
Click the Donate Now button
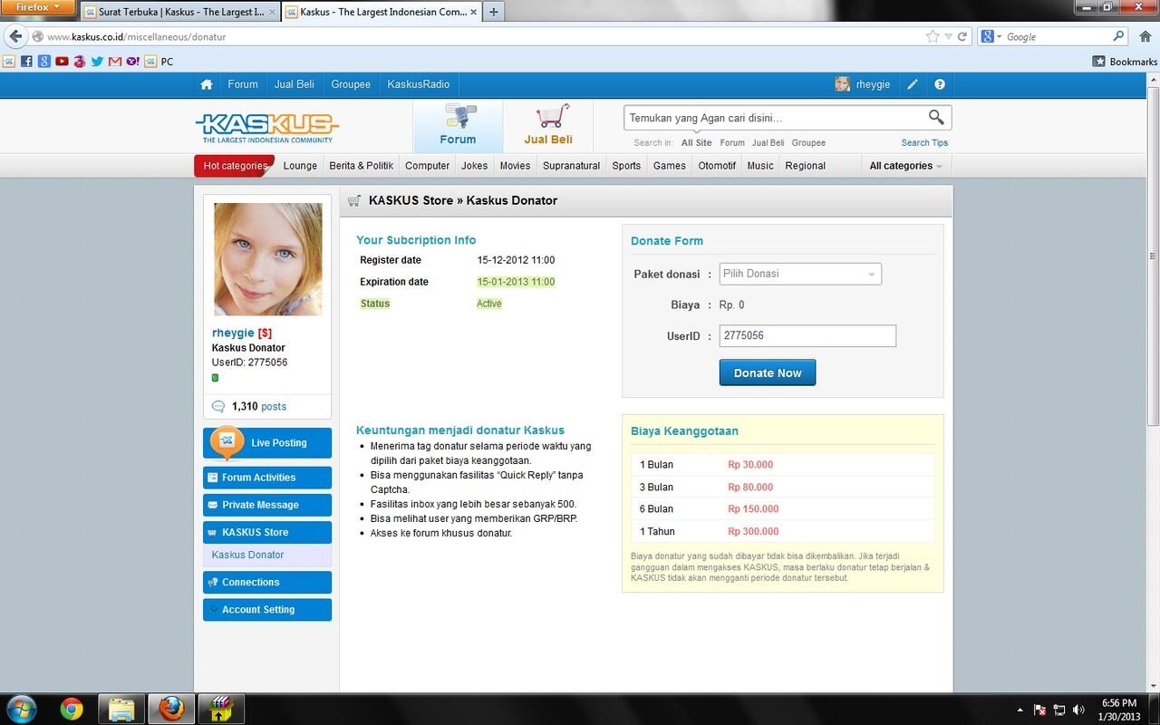click(768, 372)
